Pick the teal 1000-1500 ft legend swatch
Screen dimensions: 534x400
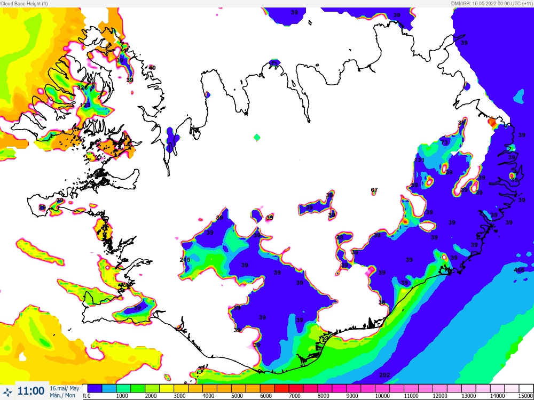123,388
